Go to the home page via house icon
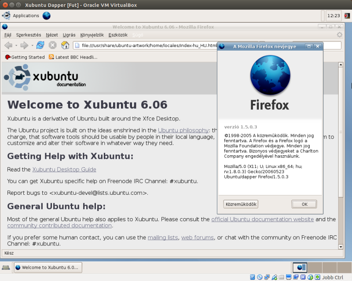352x281 pixels. [65, 45]
